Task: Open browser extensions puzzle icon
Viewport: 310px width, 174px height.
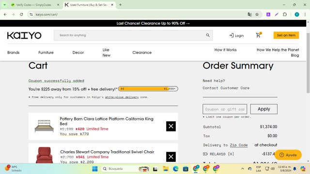Action: pos(285,14)
